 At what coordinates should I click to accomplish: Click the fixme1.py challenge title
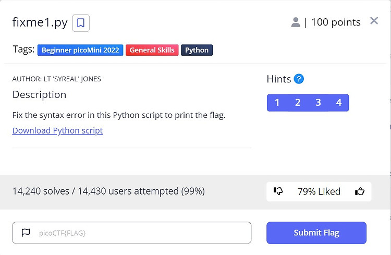40,23
